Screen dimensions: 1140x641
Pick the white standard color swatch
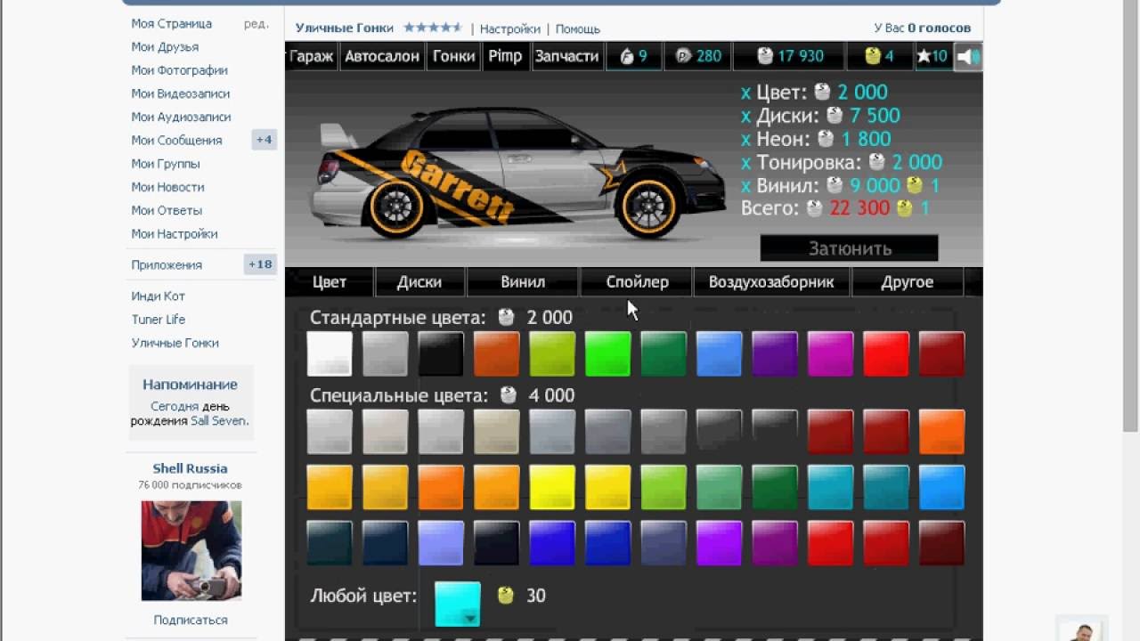330,353
